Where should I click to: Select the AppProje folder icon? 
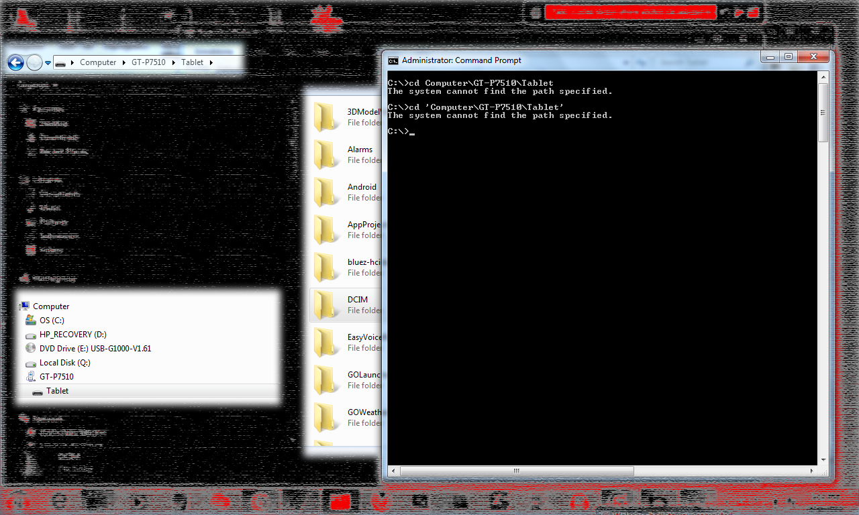click(x=327, y=229)
